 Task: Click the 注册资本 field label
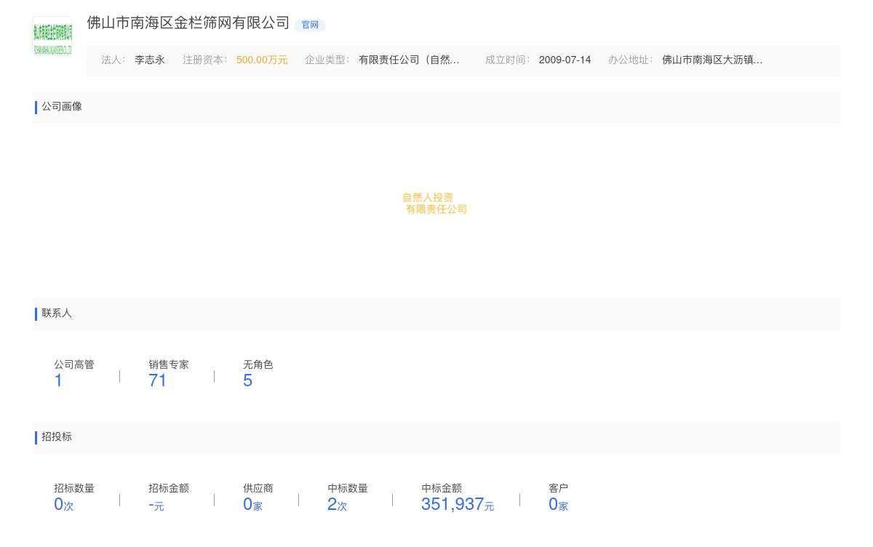click(204, 60)
